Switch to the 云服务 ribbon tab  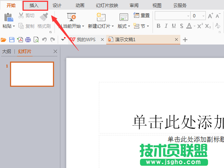click(x=180, y=6)
